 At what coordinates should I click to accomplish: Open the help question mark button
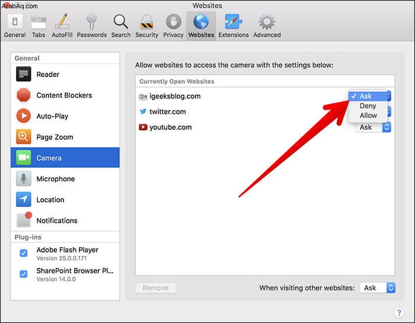(x=399, y=313)
